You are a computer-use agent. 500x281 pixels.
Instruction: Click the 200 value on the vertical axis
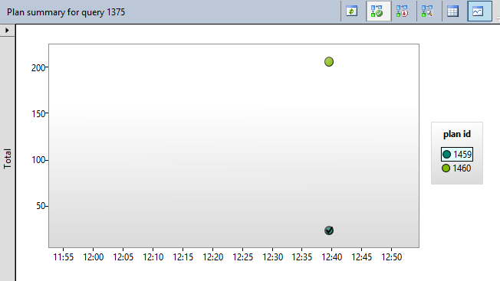[x=38, y=68]
